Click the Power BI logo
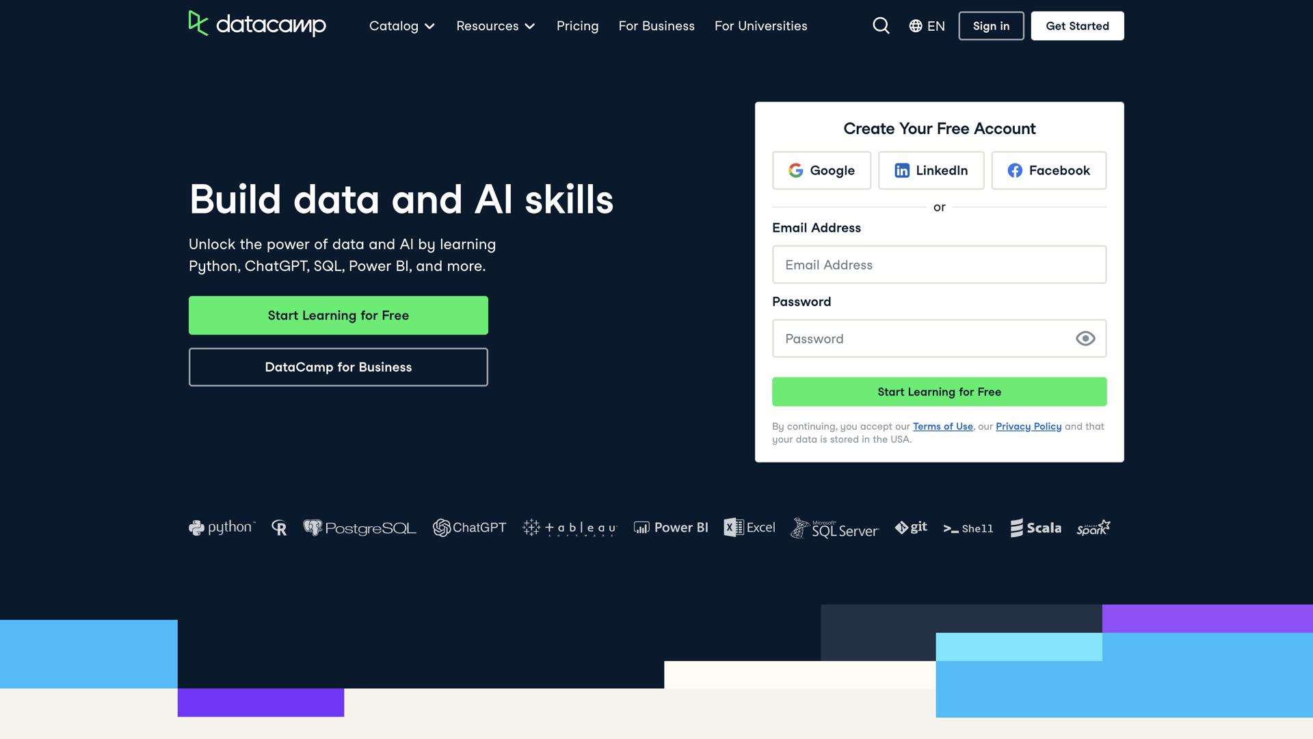This screenshot has height=739, width=1313. pyautogui.click(x=671, y=528)
